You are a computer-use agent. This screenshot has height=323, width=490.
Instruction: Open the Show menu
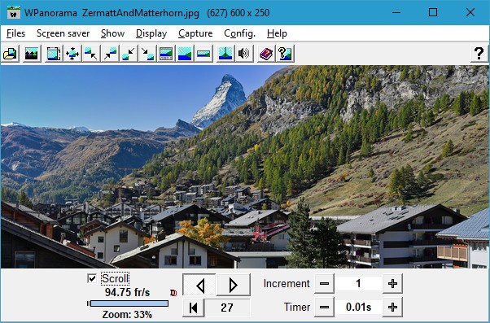pyautogui.click(x=112, y=33)
